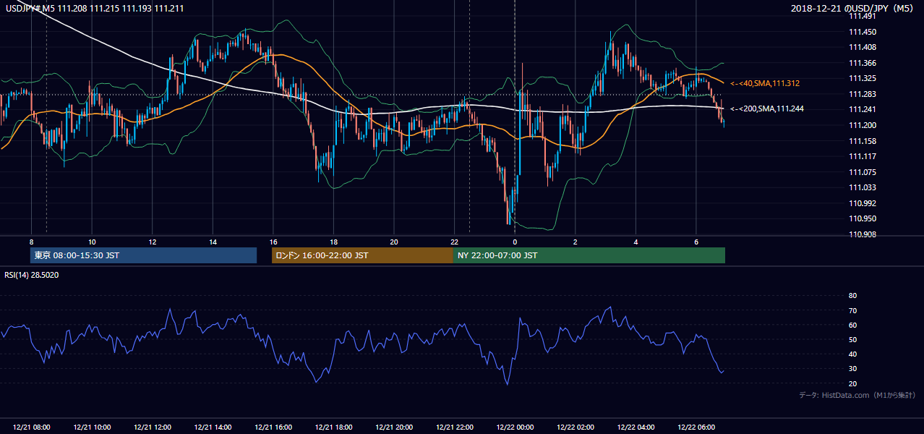Click price axis value 111.325

863,79
